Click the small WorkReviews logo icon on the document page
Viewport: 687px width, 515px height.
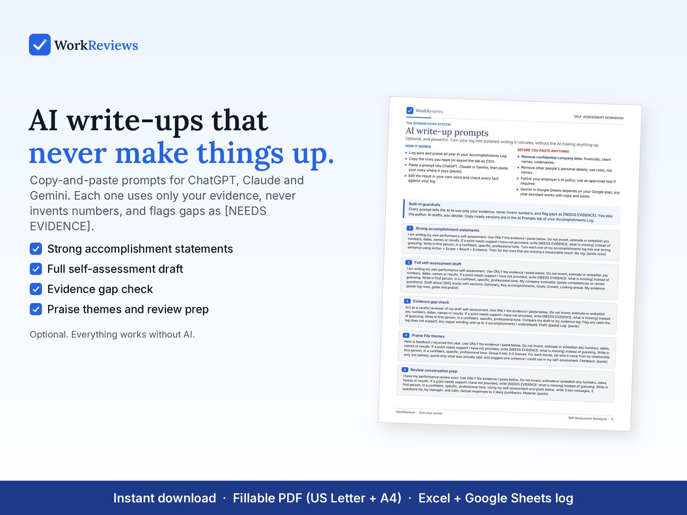(x=410, y=110)
